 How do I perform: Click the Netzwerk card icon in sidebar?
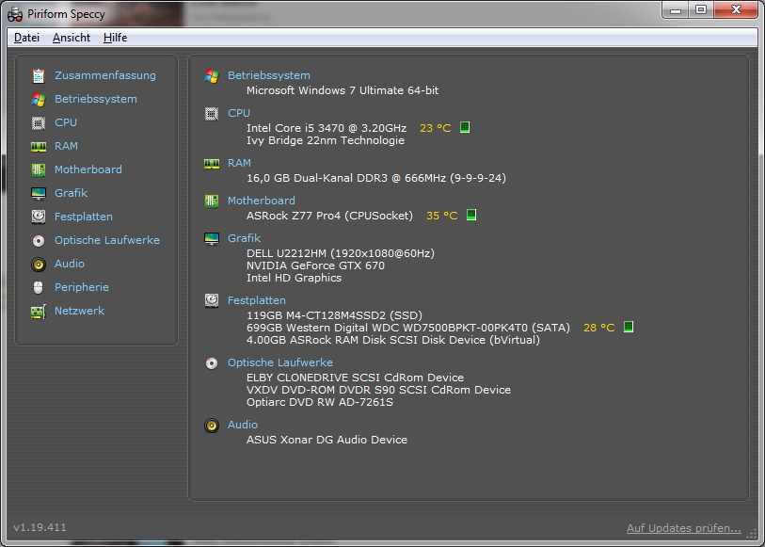click(39, 312)
